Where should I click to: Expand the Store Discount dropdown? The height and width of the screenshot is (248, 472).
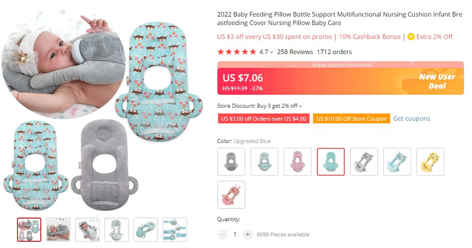point(300,106)
